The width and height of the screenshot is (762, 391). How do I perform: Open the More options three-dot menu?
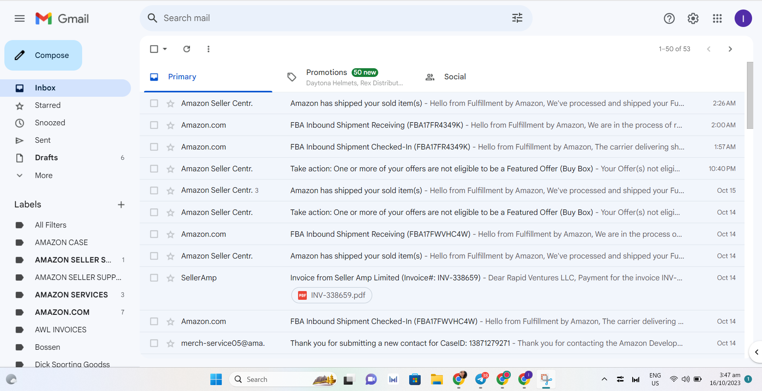click(208, 49)
